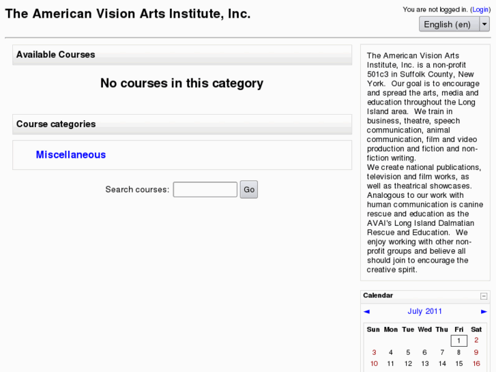Focus the Search courses text field
The height and width of the screenshot is (372, 496).
click(205, 190)
